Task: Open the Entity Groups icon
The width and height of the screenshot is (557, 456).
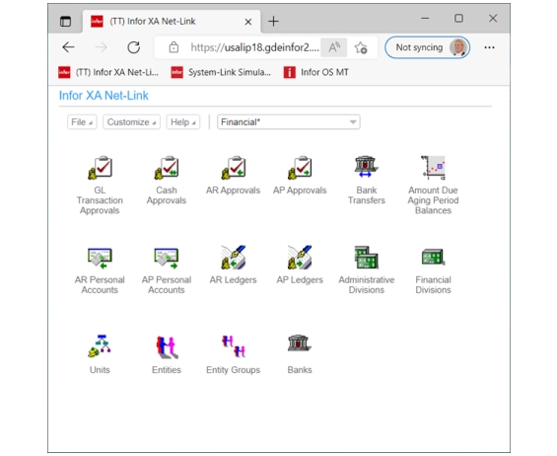Action: [234, 346]
